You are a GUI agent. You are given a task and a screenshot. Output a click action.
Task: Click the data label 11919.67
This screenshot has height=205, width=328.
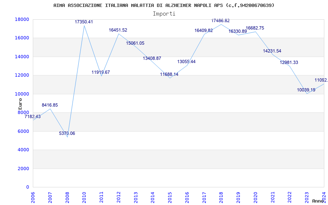(x=101, y=73)
